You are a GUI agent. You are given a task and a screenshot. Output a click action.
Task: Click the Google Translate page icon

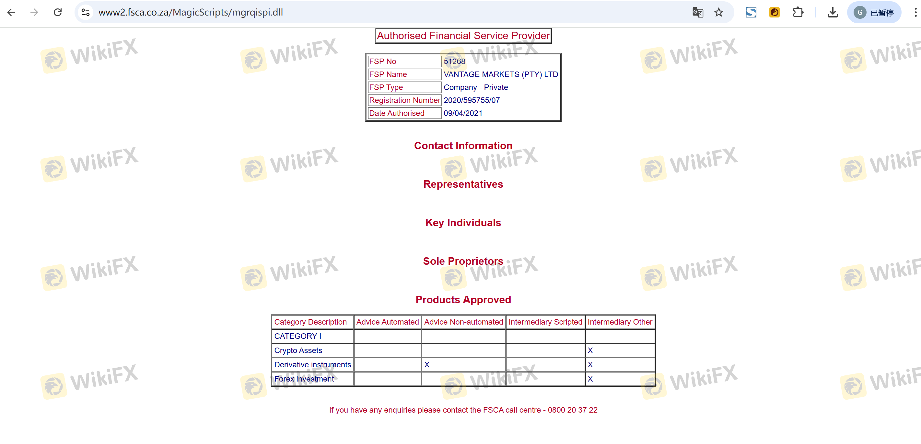pyautogui.click(x=697, y=13)
